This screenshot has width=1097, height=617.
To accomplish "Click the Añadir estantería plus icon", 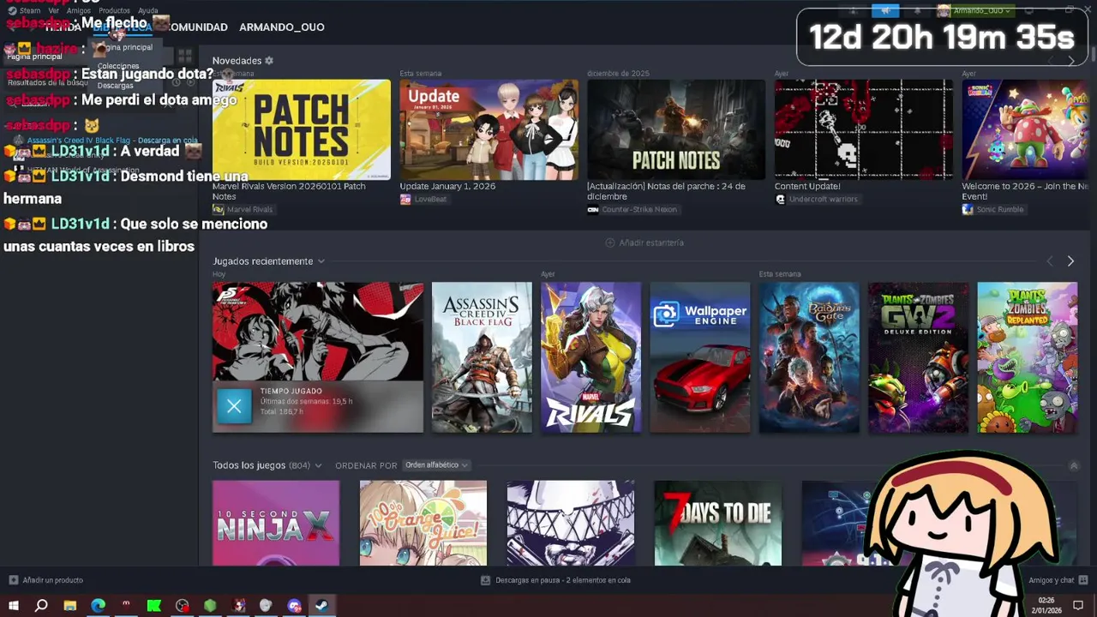I will click(x=610, y=243).
